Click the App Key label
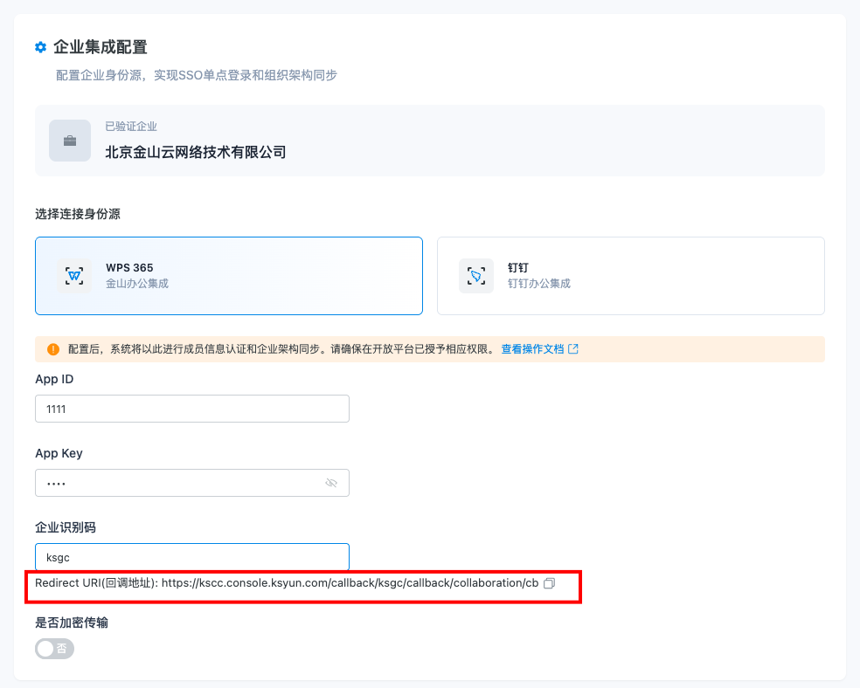 (x=59, y=453)
